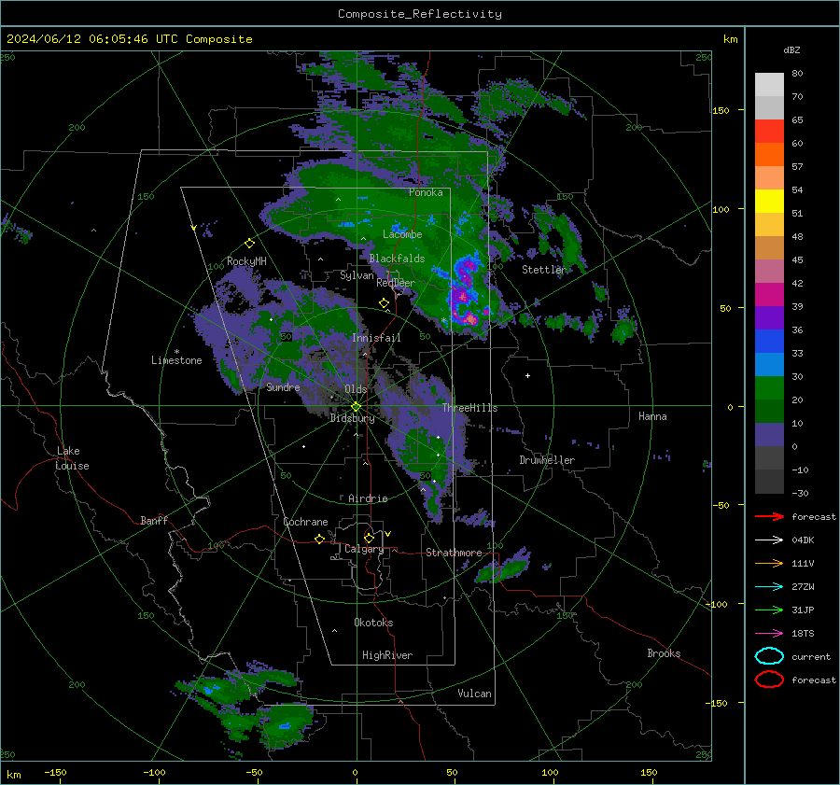Viewport: 840px width, 785px height.
Task: Click the ThreeHills city label
Action: click(x=469, y=408)
